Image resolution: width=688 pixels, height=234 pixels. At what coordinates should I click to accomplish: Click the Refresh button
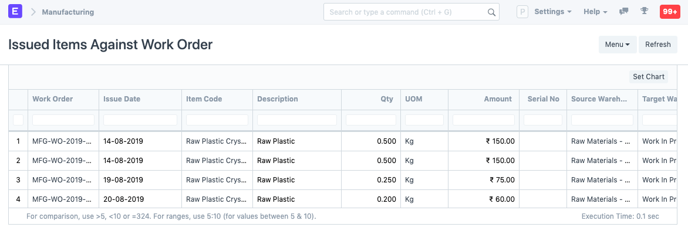[x=657, y=44]
